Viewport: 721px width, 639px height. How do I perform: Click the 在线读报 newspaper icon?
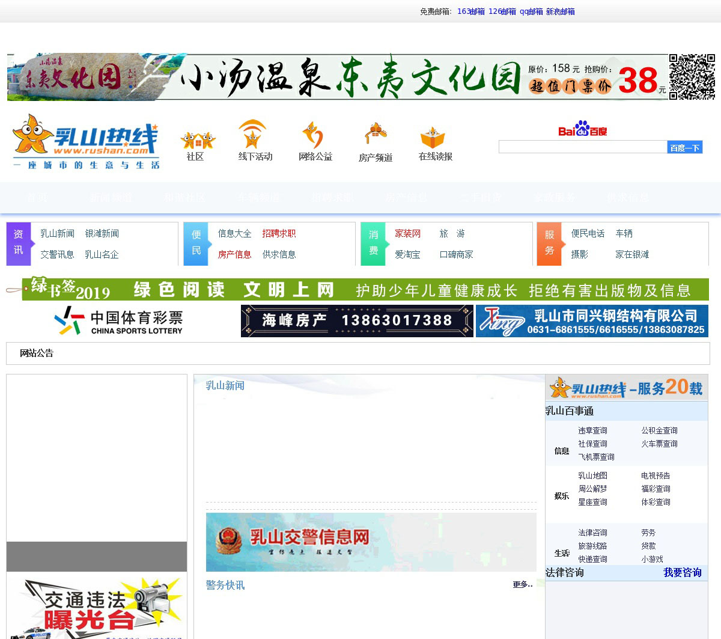[x=433, y=138]
